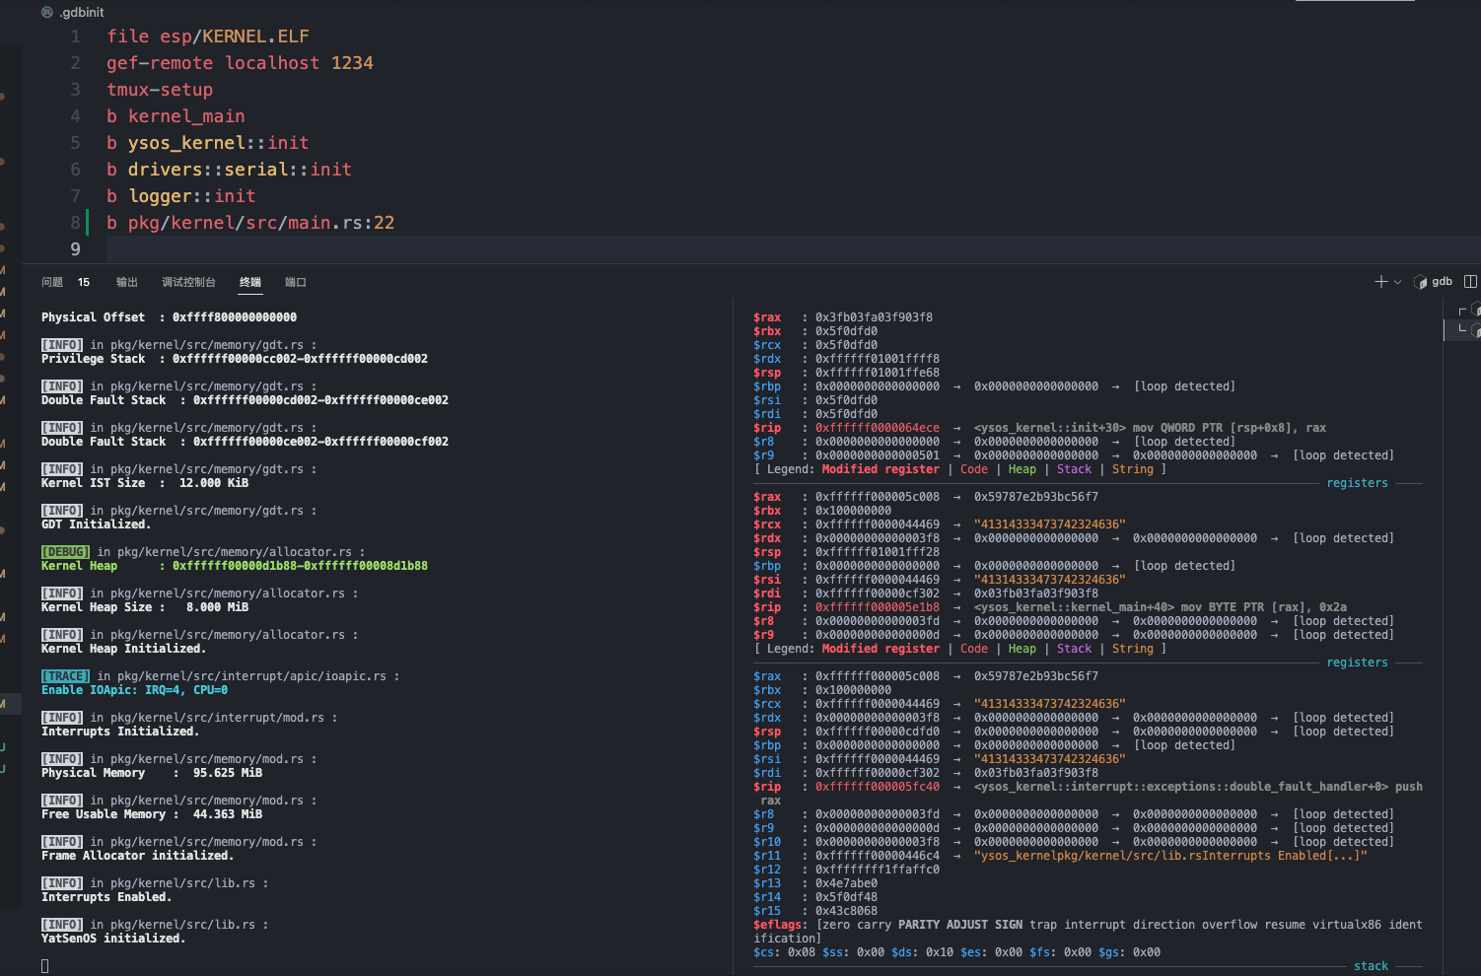Click the 'Kernel Heap' green address line
The image size is (1481, 976).
[235, 566]
